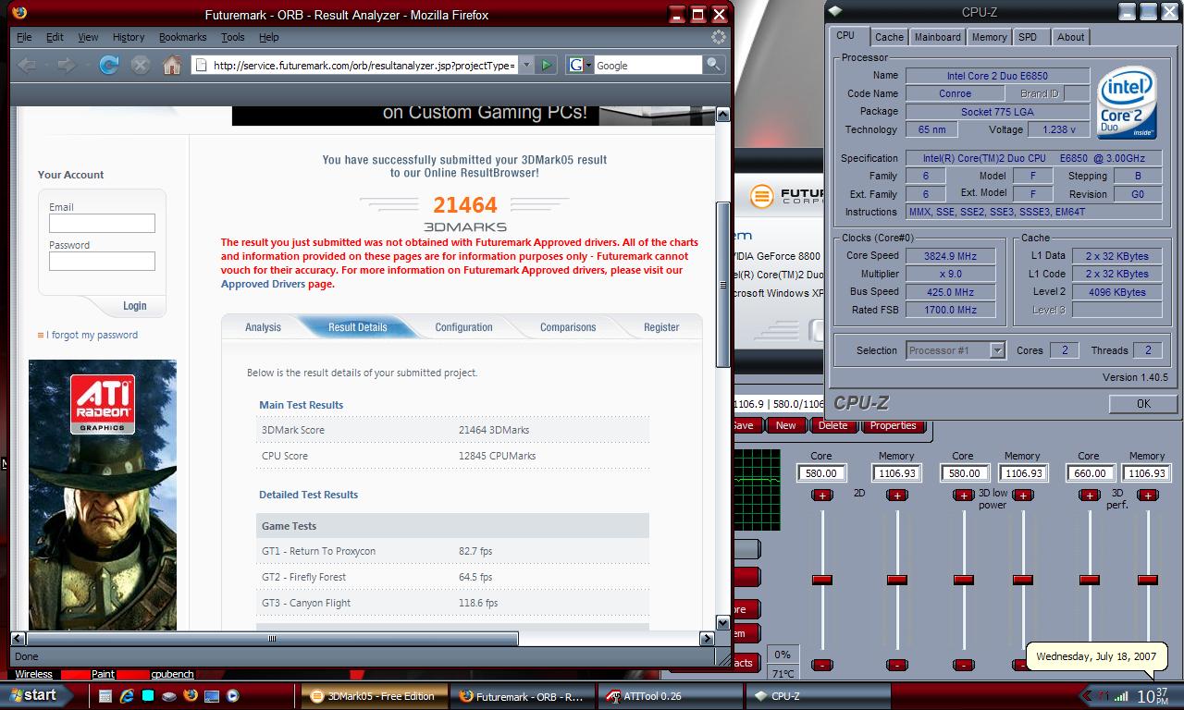Image resolution: width=1184 pixels, height=710 pixels.
Task: Open the Firefox File menu
Action: (24, 37)
